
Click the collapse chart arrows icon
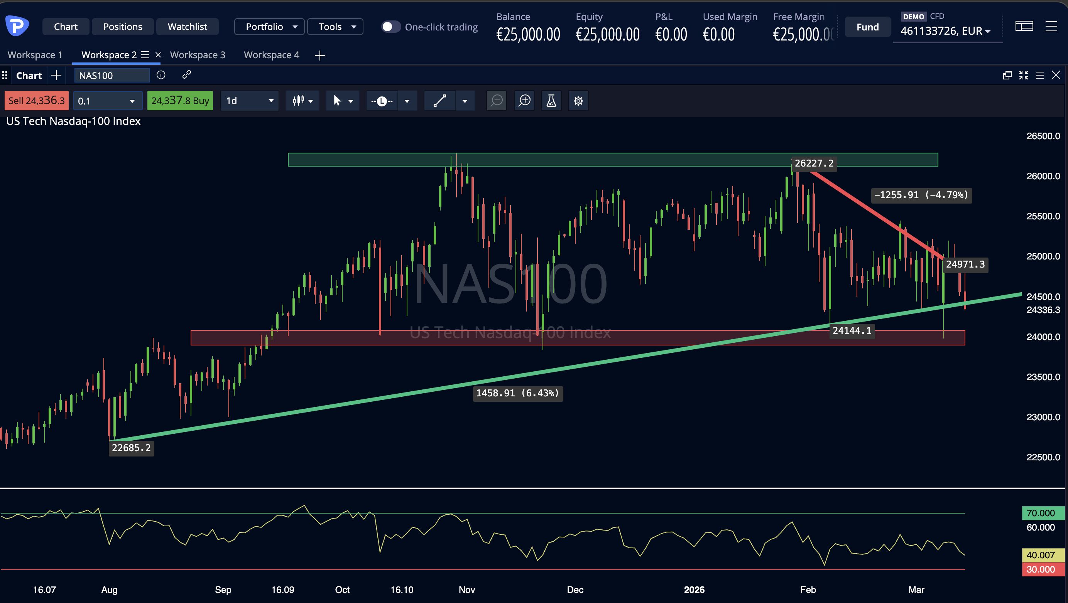click(1023, 75)
